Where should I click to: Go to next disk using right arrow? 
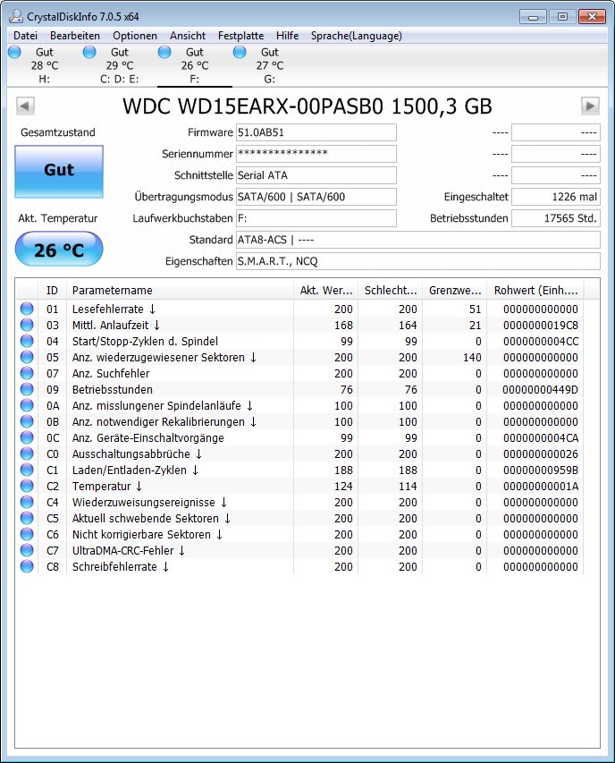(590, 106)
